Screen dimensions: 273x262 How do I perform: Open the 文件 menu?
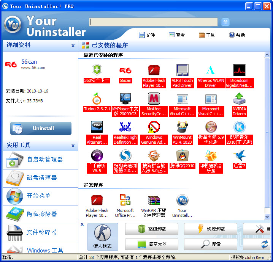pyautogui.click(x=147, y=35)
